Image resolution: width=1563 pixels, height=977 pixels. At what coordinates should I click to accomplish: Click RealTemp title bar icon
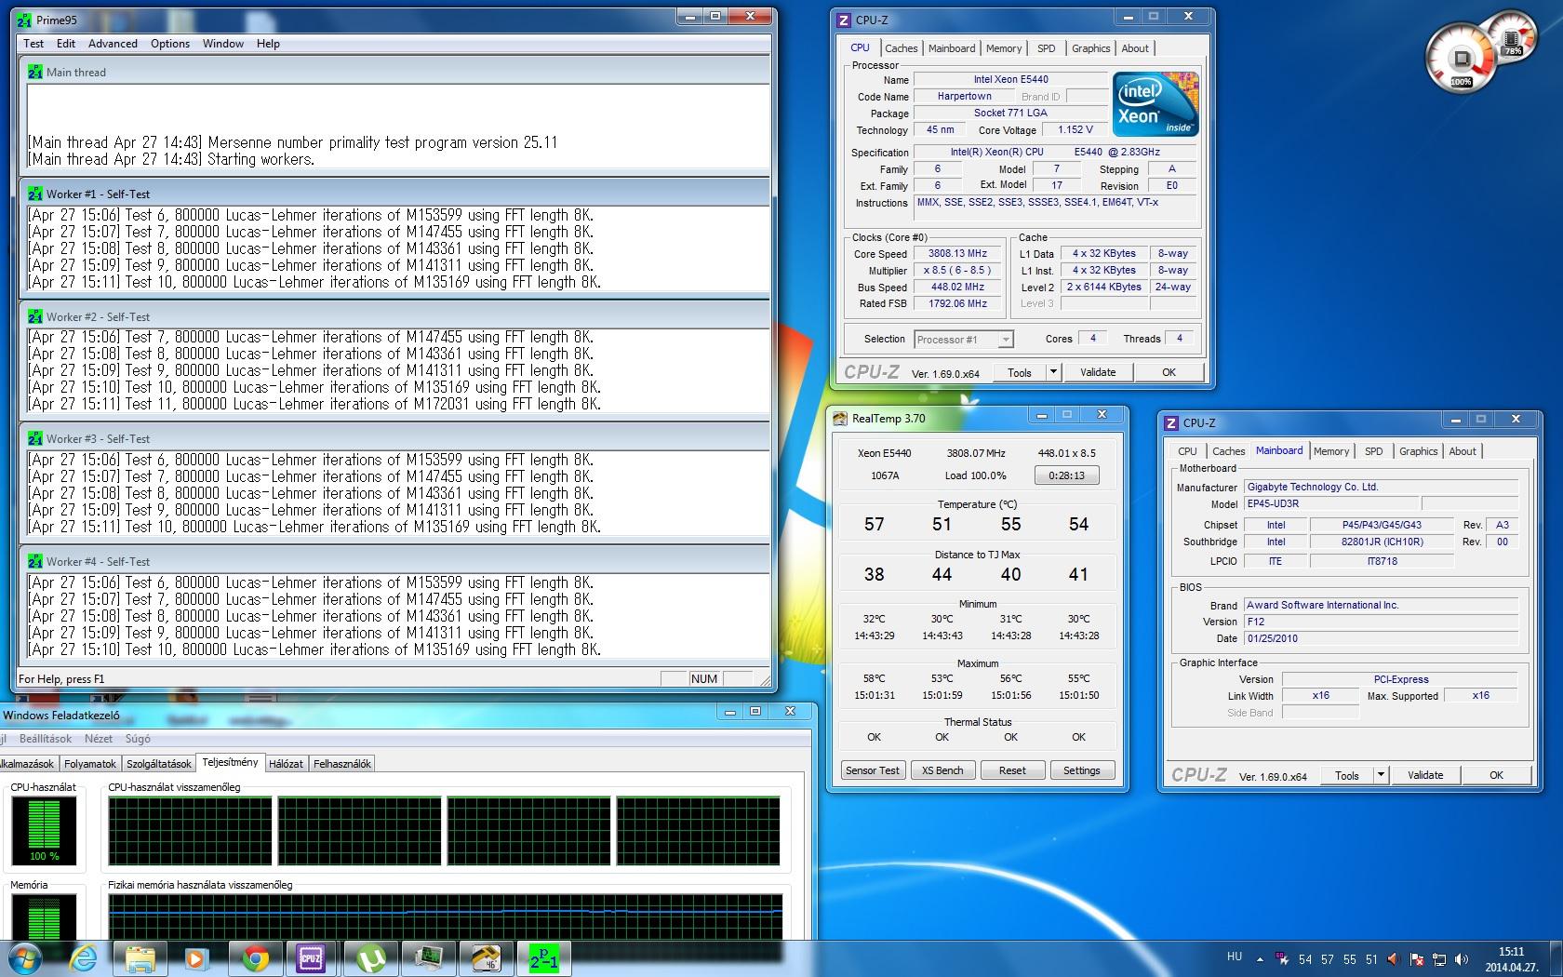click(x=840, y=419)
